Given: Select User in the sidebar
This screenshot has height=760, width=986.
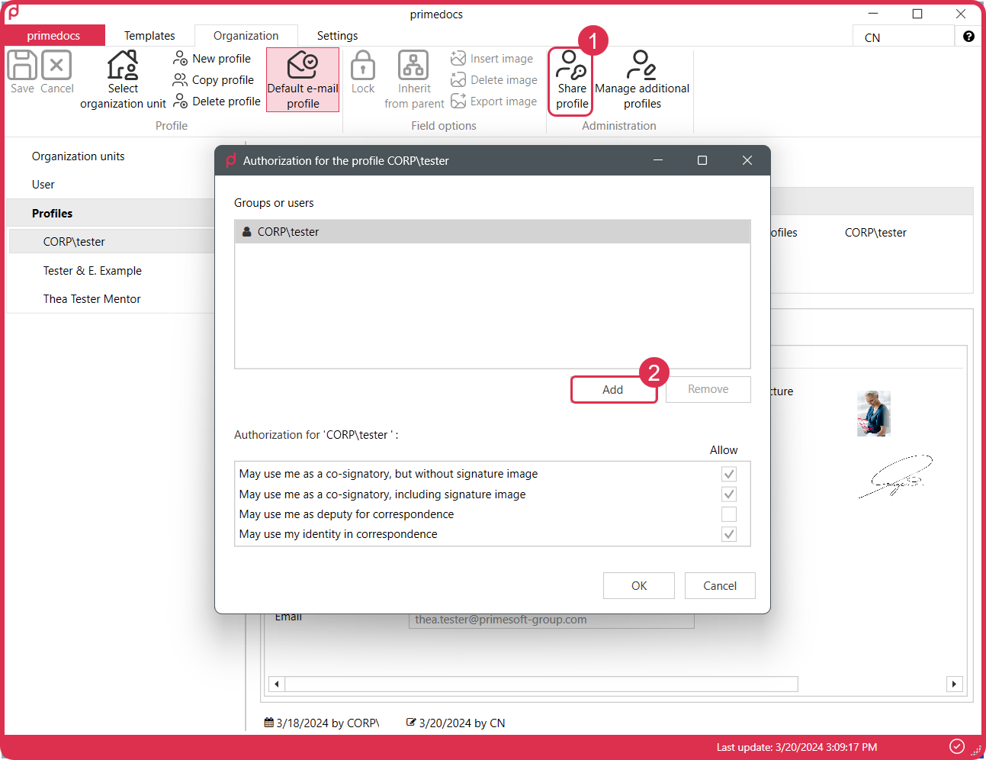Looking at the screenshot, I should click(x=43, y=185).
